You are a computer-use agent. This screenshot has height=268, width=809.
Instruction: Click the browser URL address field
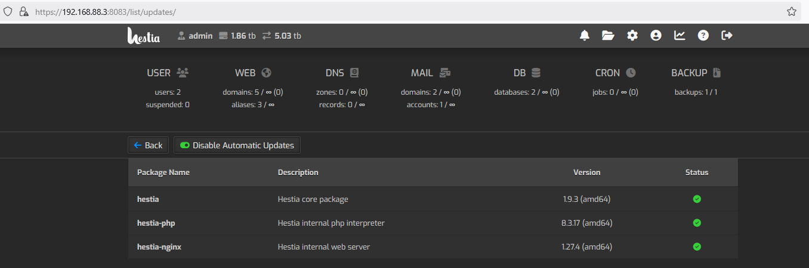coord(406,11)
